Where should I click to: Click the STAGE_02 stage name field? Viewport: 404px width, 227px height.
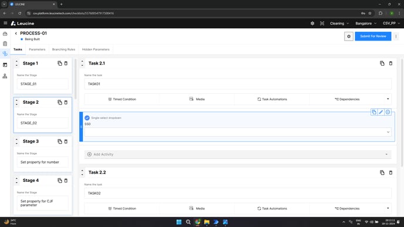(43, 123)
